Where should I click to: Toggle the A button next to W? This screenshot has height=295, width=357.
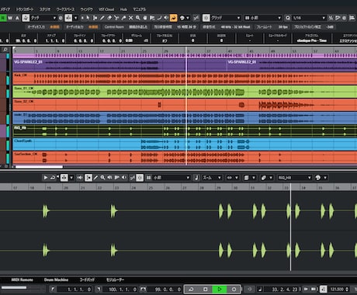click(17, 18)
